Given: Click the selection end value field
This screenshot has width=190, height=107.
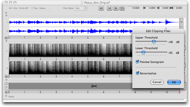Looking at the screenshot, I should (x=164, y=8).
